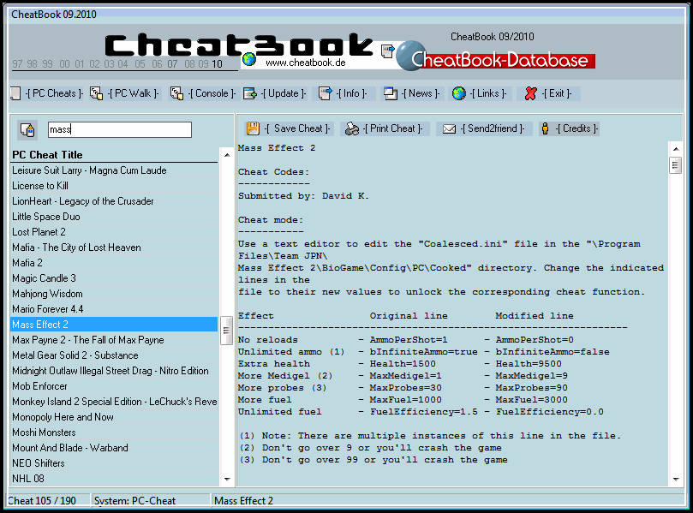The height and width of the screenshot is (513, 693).
Task: Open the PC Cheats section
Action: tap(54, 93)
